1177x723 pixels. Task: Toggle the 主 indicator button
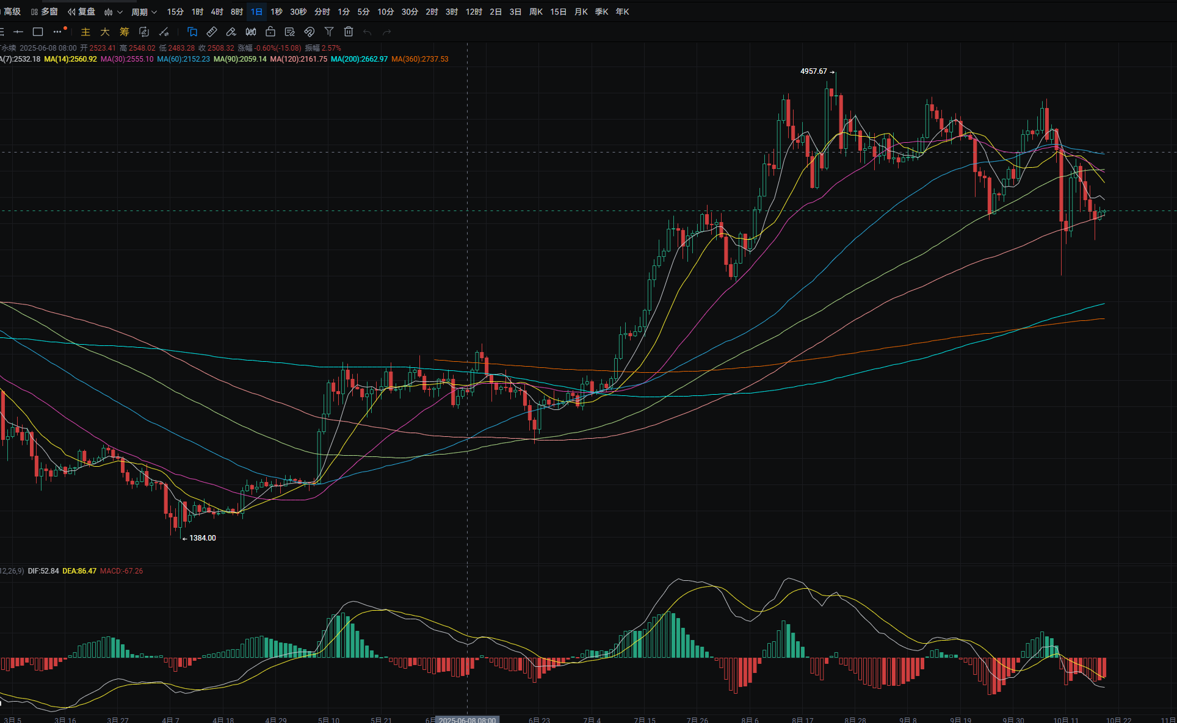pos(85,32)
